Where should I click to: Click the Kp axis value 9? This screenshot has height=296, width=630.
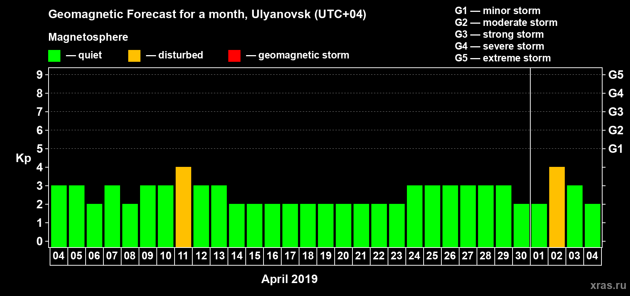40,75
